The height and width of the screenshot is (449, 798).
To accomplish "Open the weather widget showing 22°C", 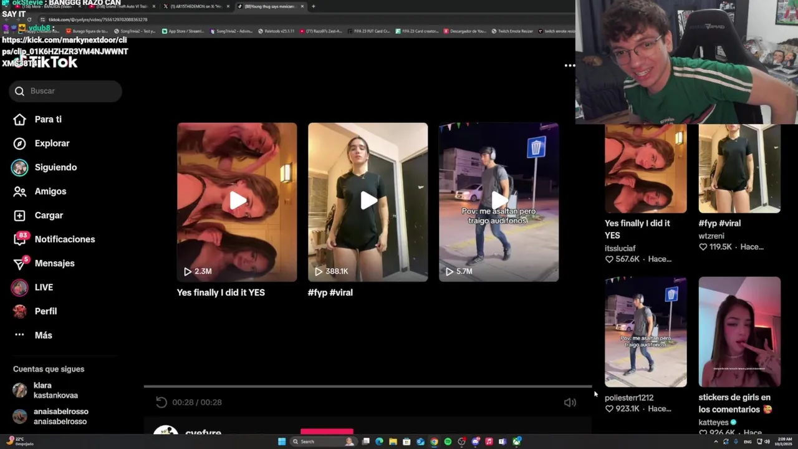I will click(x=20, y=442).
